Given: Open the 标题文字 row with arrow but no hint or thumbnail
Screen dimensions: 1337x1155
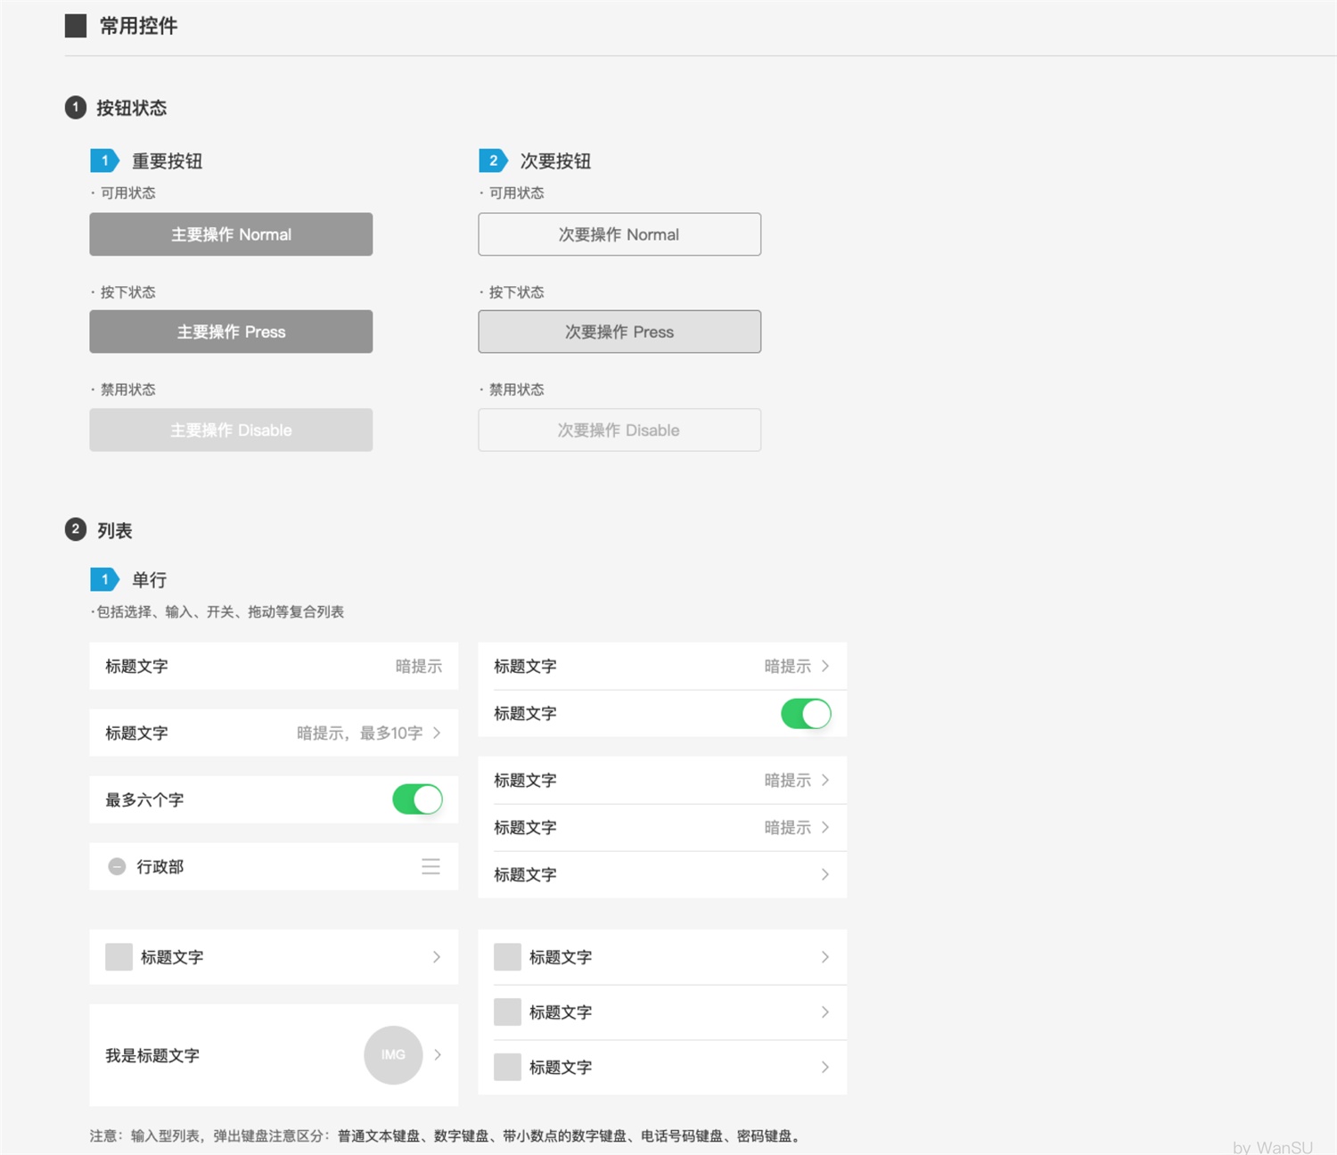Looking at the screenshot, I should tap(662, 874).
